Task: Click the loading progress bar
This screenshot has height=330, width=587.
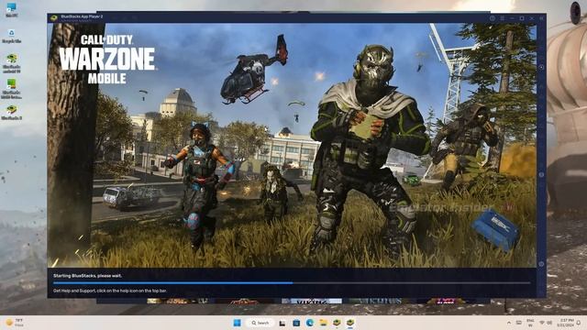Action: (292, 283)
